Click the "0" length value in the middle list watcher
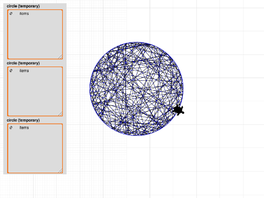This screenshot has width=264, height=198. pos(11,70)
